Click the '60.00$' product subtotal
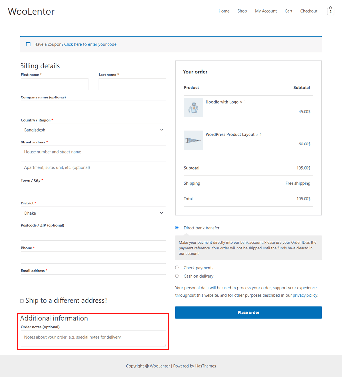 point(304,144)
